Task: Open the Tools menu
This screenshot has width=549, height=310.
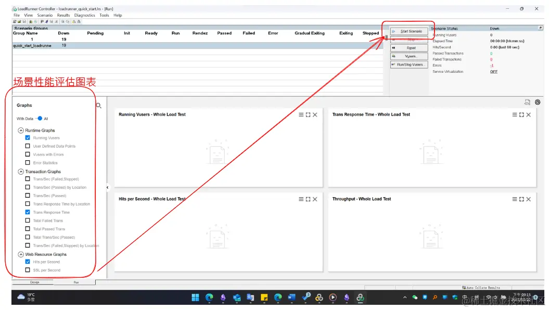Action: 105,16
